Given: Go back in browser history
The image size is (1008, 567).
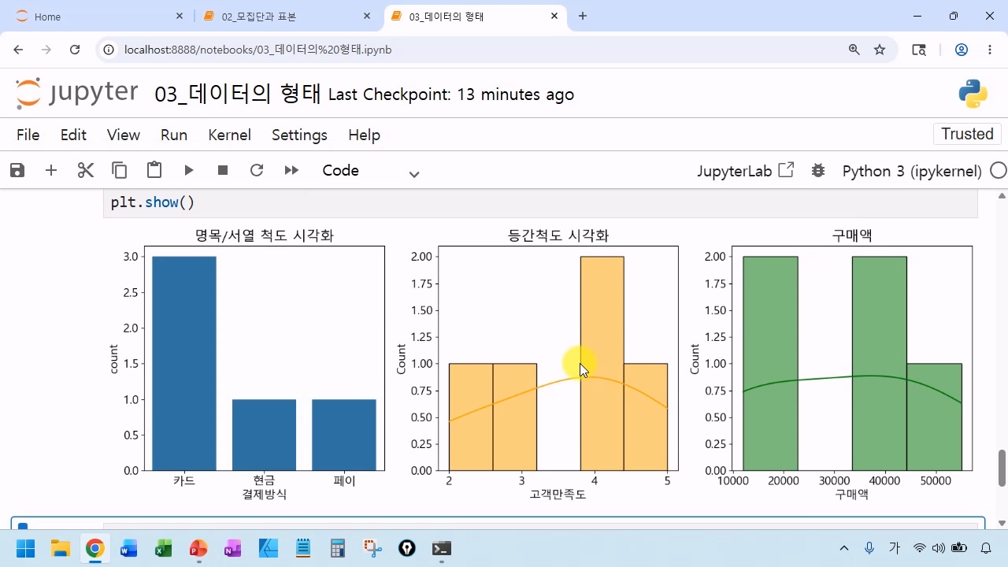Looking at the screenshot, I should coord(19,50).
